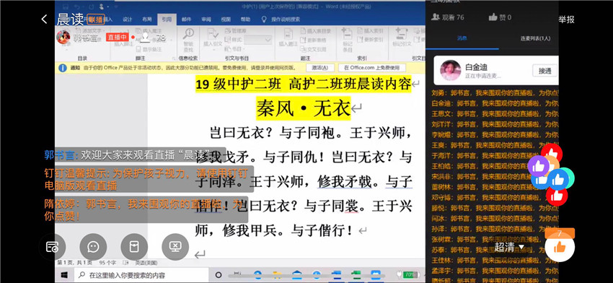Image resolution: width=613 pixels, height=283 pixels.
Task: Tap the thumbs-up like button
Action: [560, 247]
